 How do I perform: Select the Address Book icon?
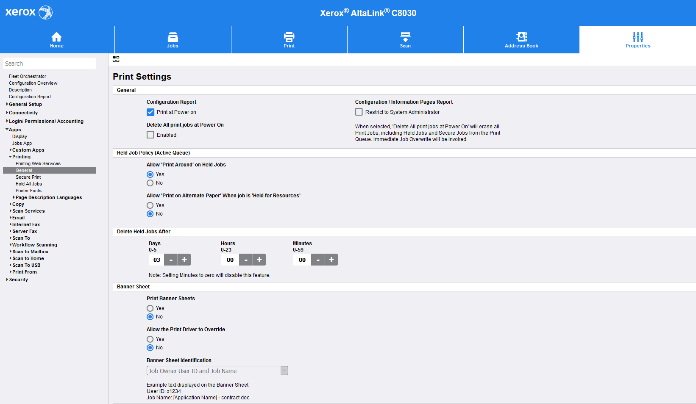pyautogui.click(x=521, y=37)
